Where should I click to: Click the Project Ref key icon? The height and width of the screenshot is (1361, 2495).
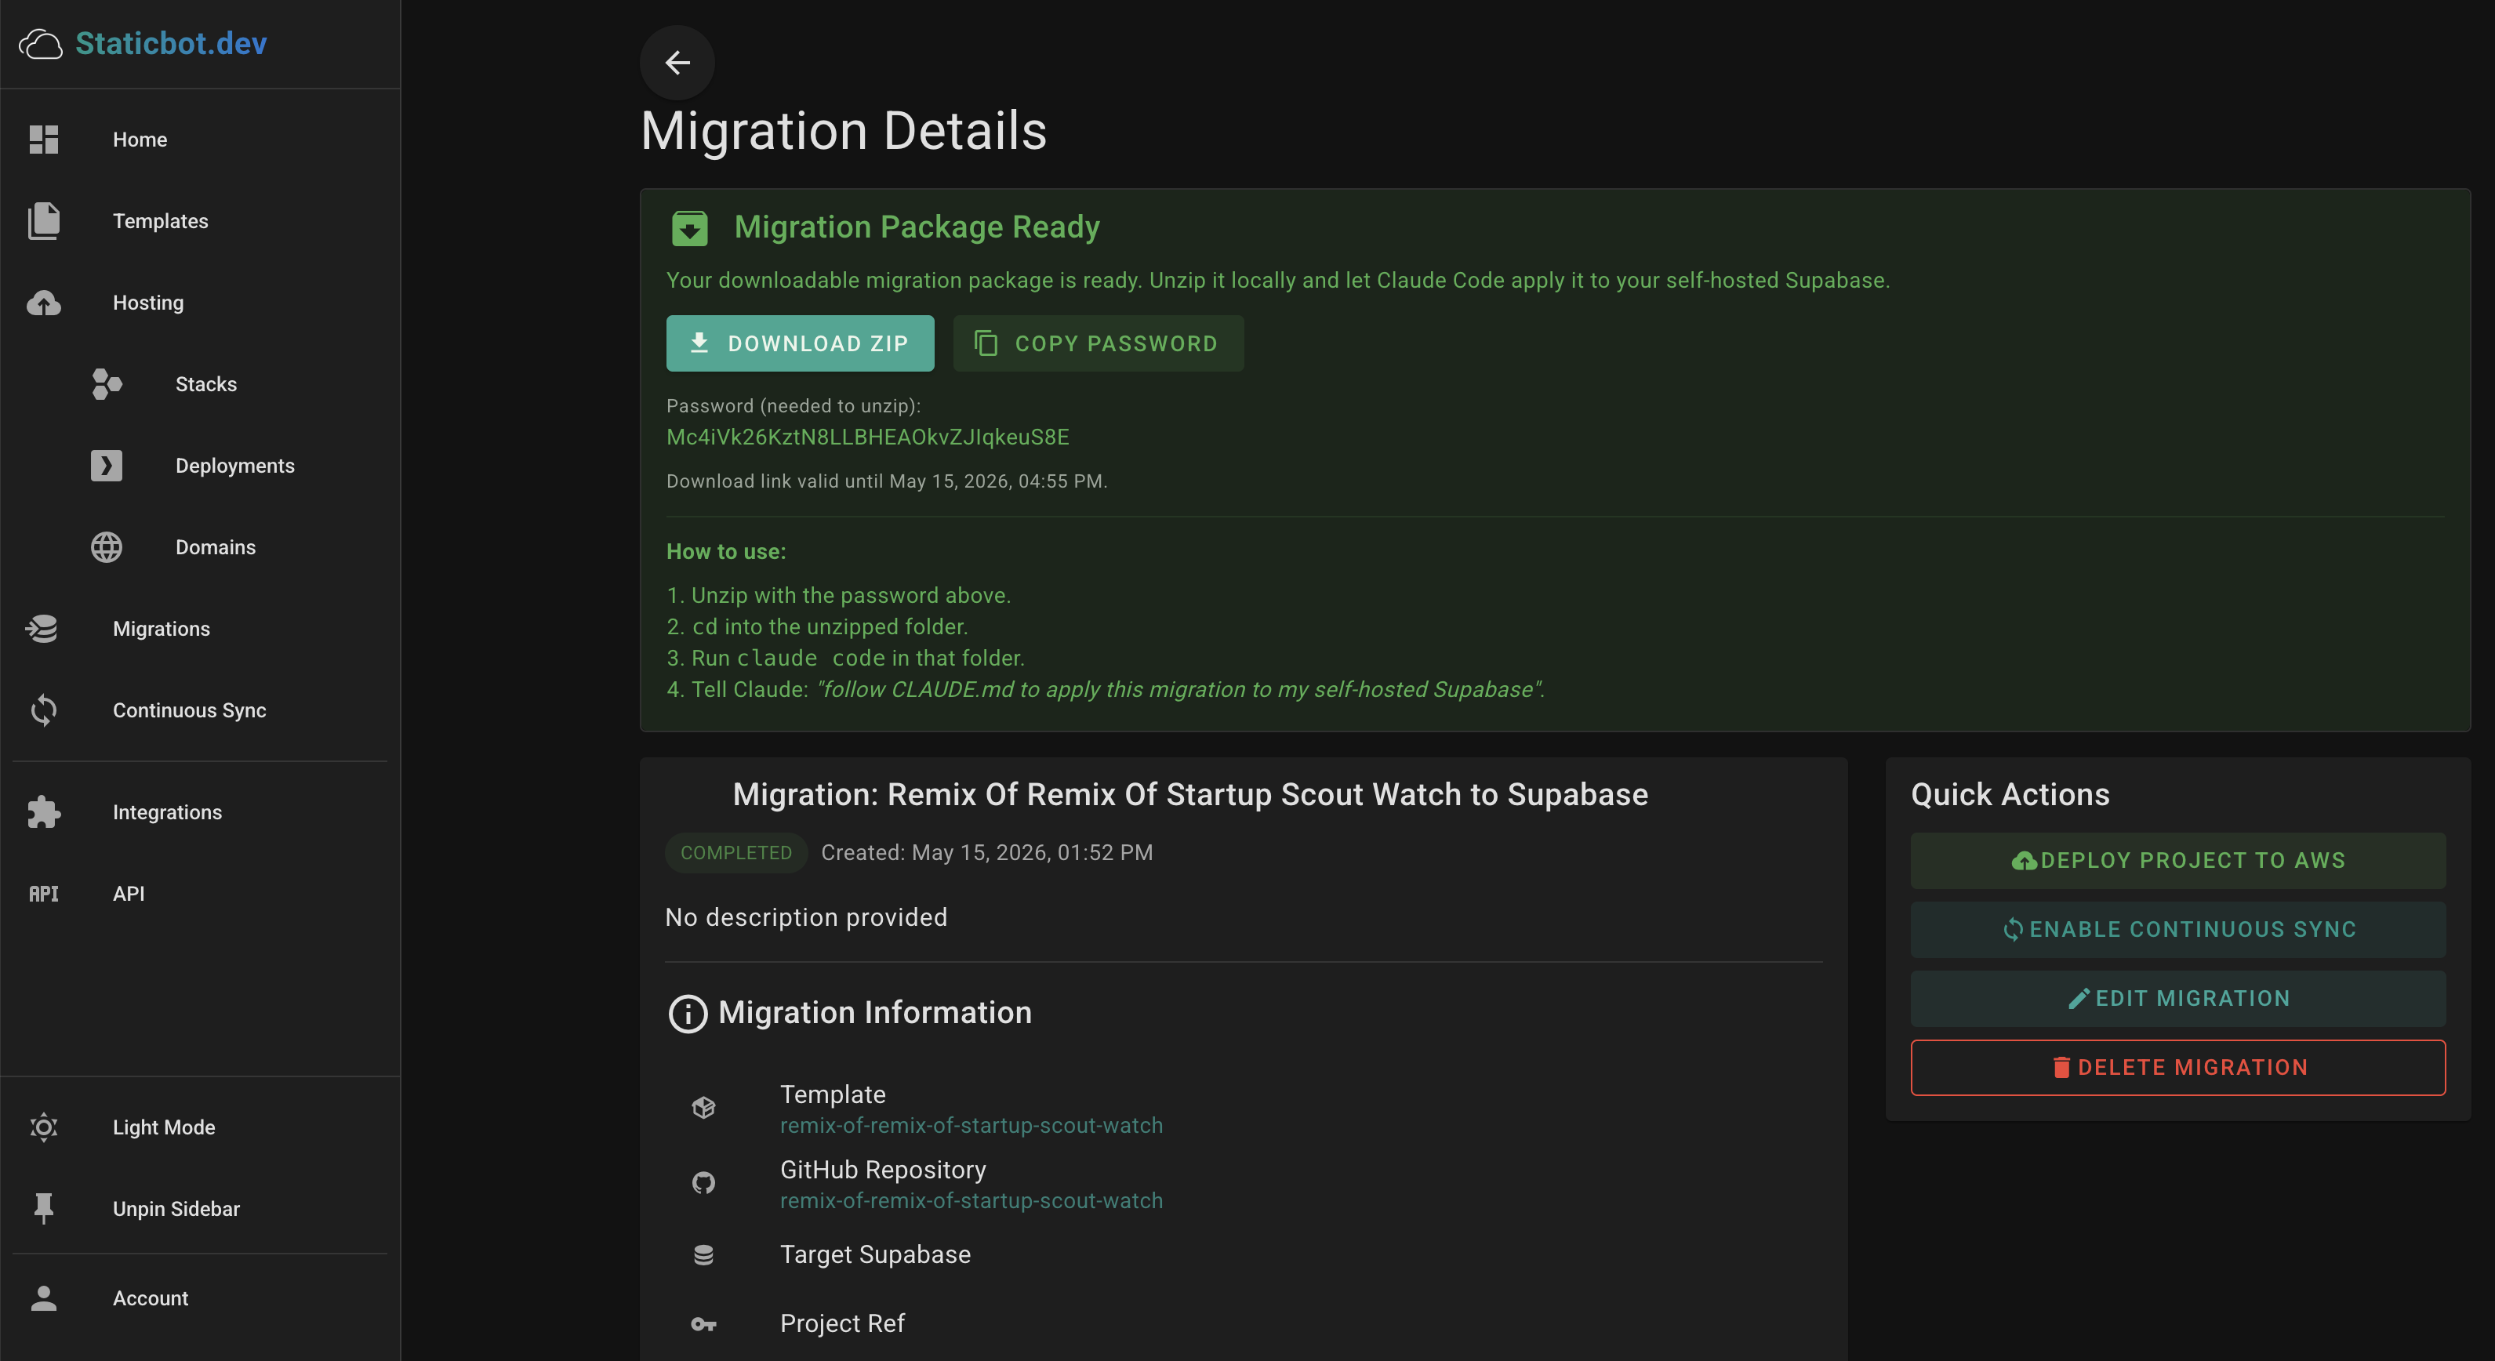(704, 1324)
